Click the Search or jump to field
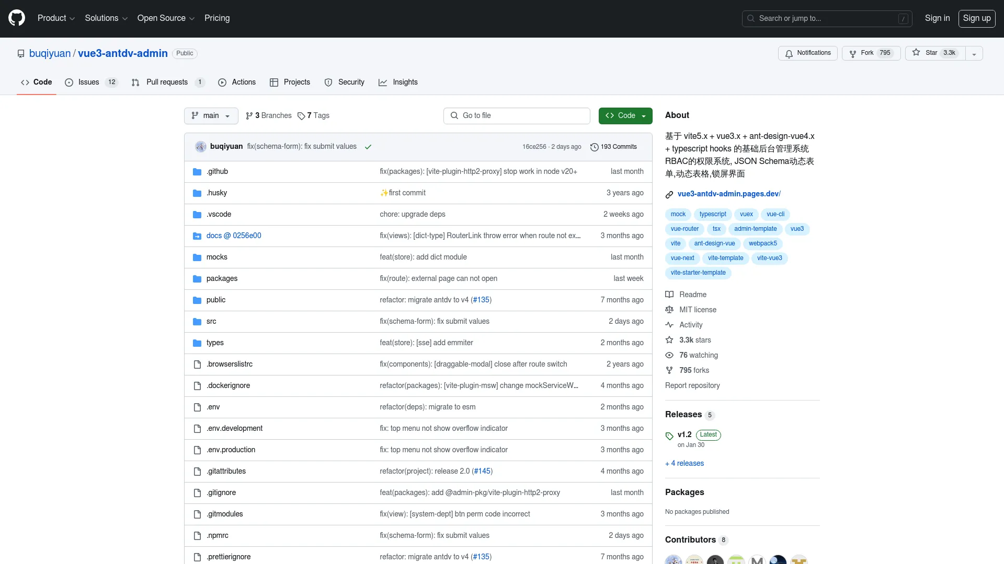 tap(827, 18)
